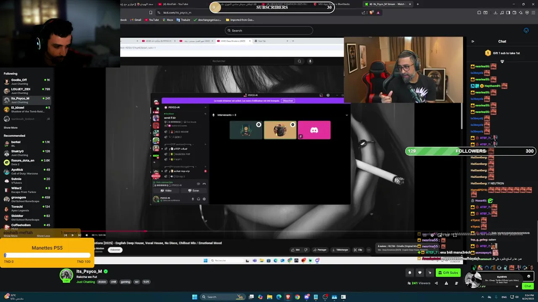Open the Kick user avatar menu
This screenshot has height=302, width=538.
(526, 30)
